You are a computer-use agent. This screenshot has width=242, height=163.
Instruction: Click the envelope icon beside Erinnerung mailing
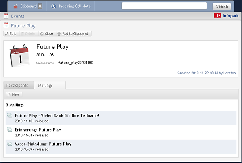point(10,130)
